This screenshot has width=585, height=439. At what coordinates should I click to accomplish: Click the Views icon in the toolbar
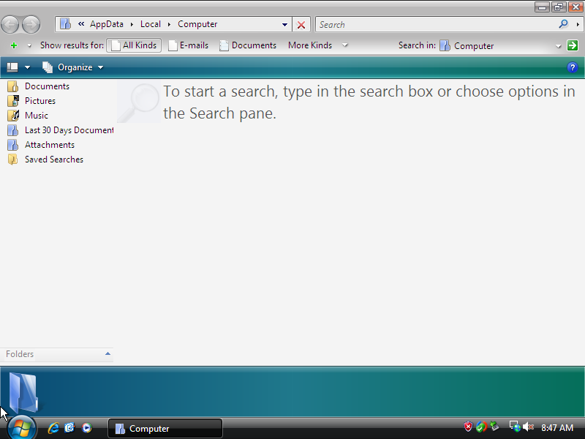click(x=12, y=67)
